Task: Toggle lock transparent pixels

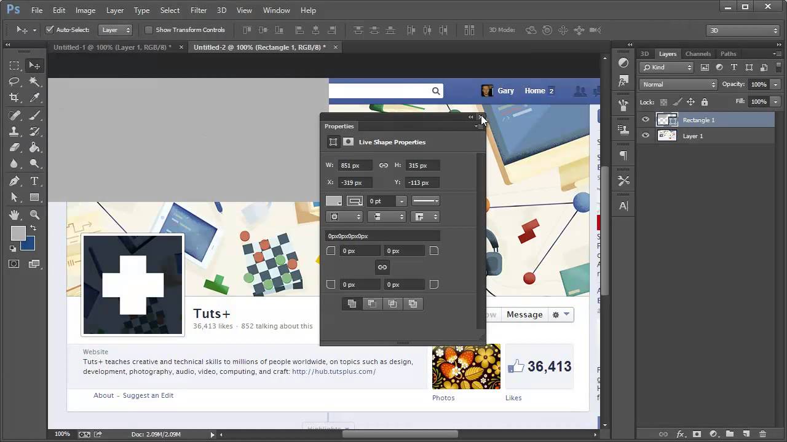Action: [663, 102]
